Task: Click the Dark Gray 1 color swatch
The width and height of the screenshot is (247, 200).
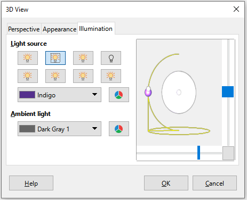Action: point(27,129)
